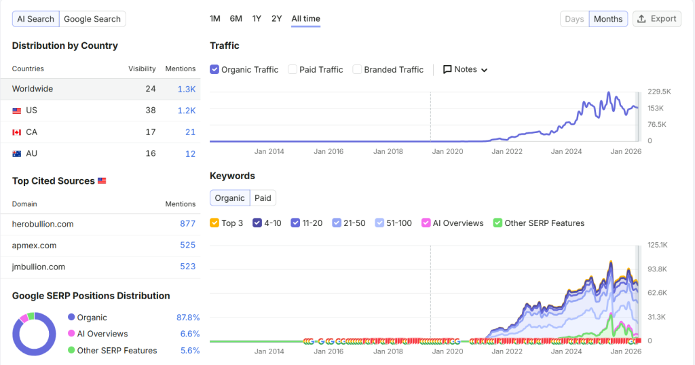Click the Organic purple legend dot
Screen dimensions: 695x365
pyautogui.click(x=71, y=317)
